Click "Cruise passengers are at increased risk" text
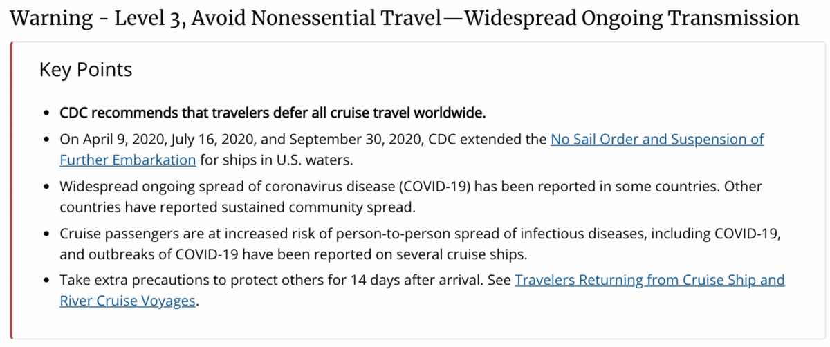Image resolution: width=830 pixels, height=347 pixels. point(176,233)
